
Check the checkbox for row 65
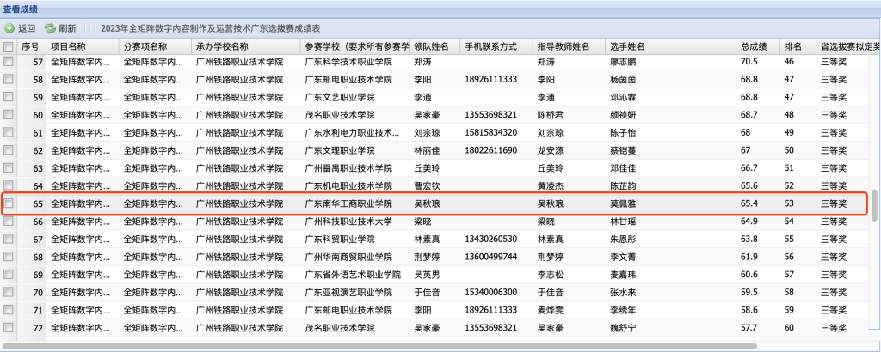point(9,204)
